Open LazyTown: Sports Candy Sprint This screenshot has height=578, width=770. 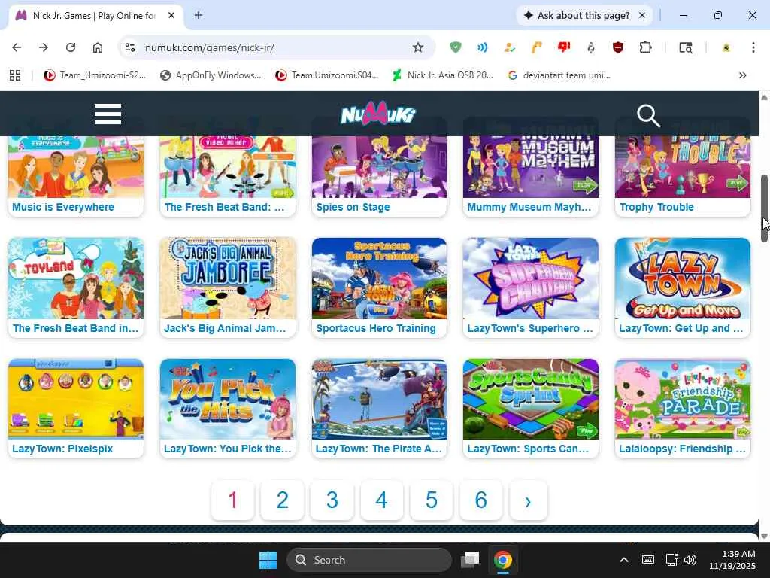(x=531, y=409)
